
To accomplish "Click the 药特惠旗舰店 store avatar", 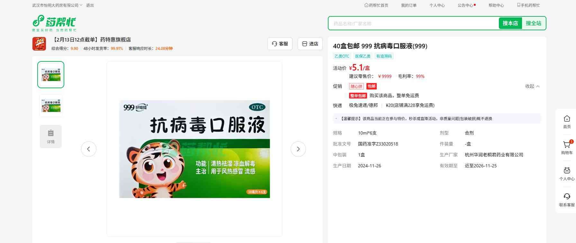I will pyautogui.click(x=39, y=44).
